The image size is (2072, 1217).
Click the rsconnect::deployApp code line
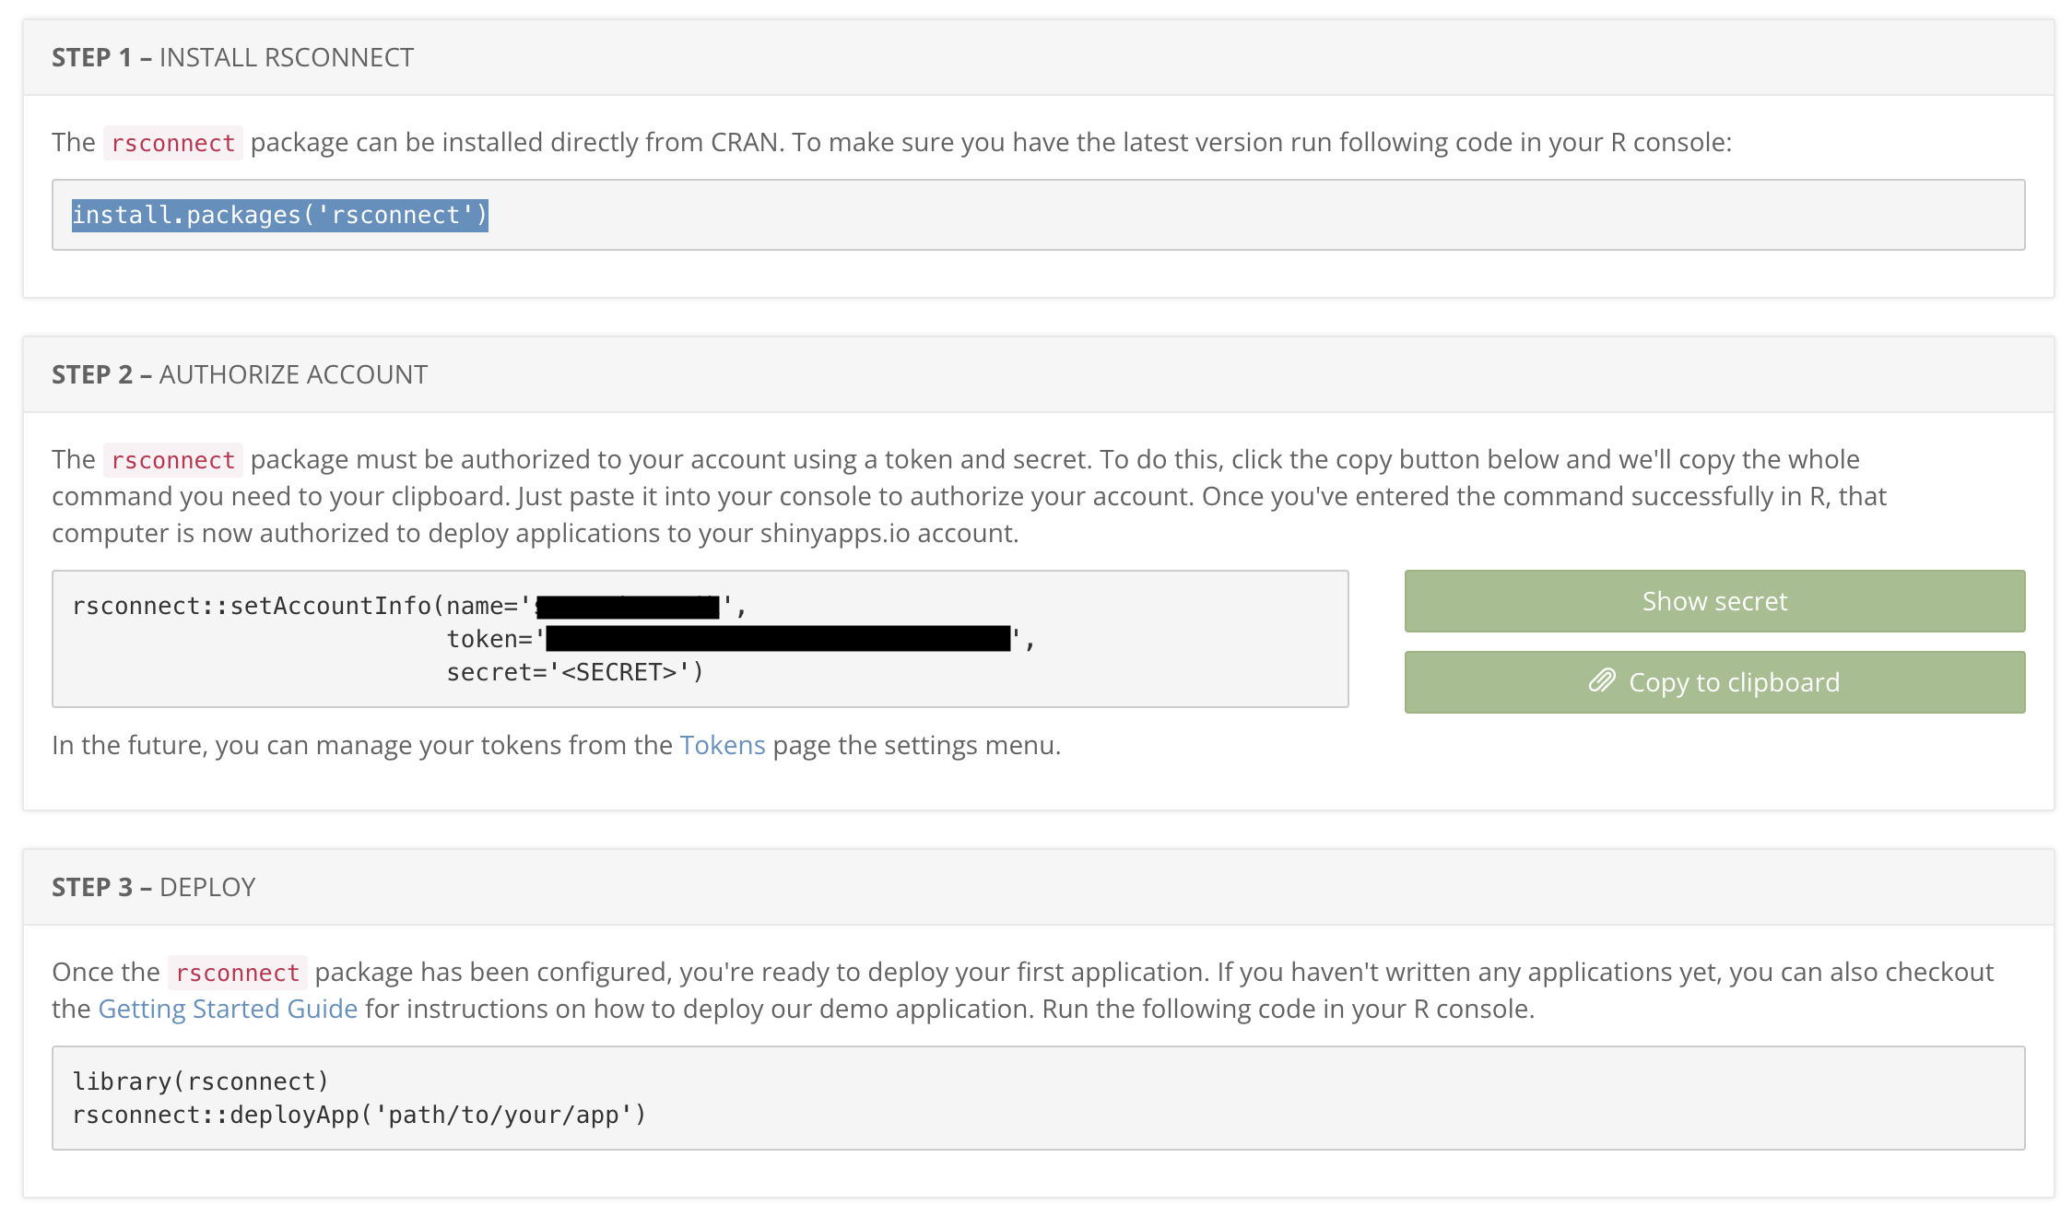359,1115
